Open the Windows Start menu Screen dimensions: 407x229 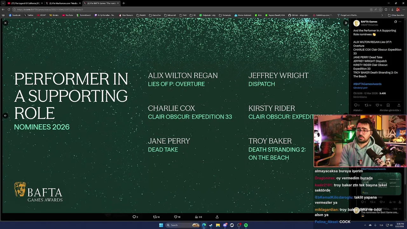click(161, 225)
